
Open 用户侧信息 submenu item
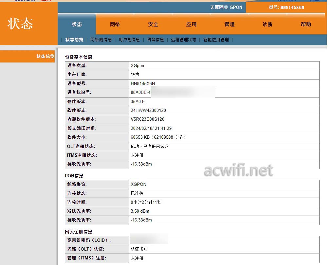coord(129,40)
